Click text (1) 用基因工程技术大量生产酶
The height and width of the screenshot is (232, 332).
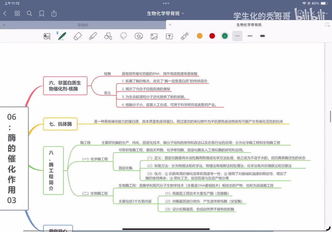click(197, 193)
